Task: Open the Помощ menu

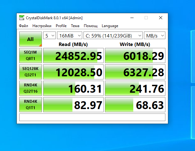Action: (x=90, y=26)
